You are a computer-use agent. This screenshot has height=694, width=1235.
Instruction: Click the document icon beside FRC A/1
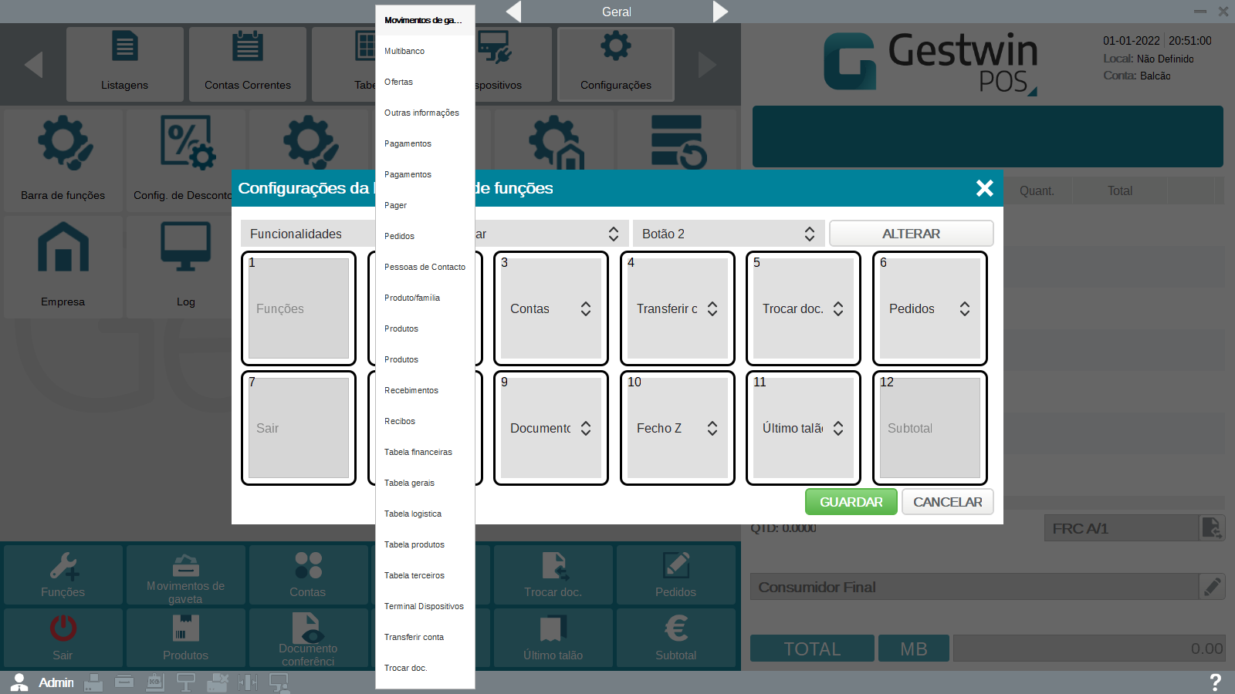(x=1212, y=528)
